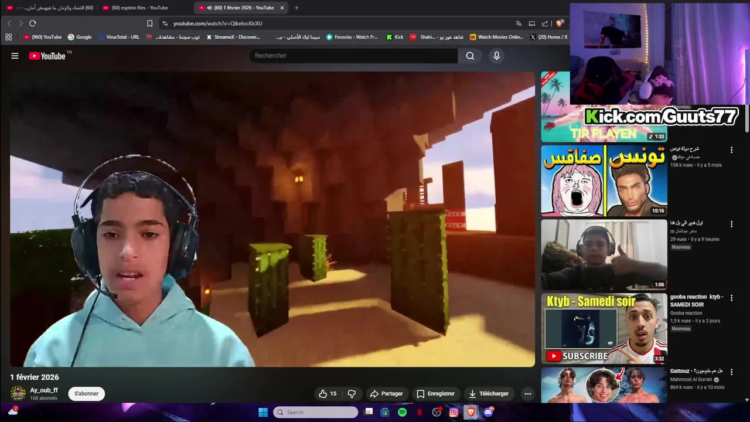Switch to the first Arabic-titled YouTube tab
The image size is (750, 422).
click(49, 8)
